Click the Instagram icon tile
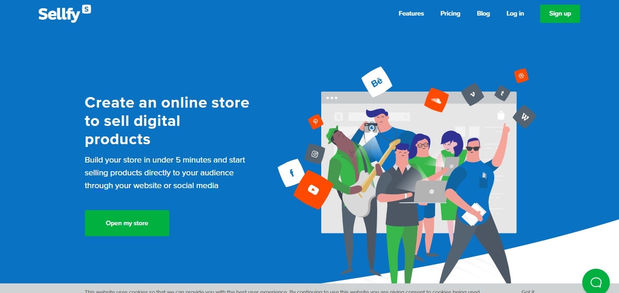This screenshot has height=293, width=619. point(315,154)
